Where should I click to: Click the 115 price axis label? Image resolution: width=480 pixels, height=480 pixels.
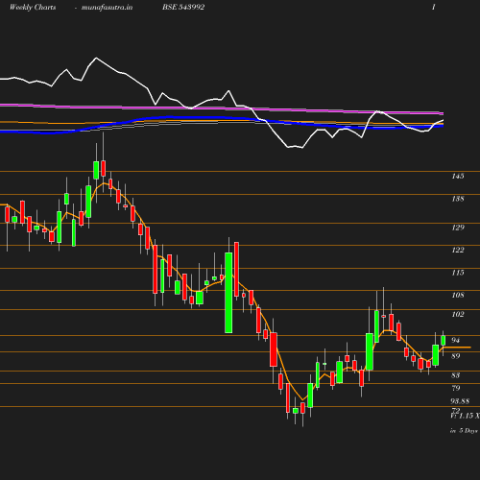click(458, 273)
